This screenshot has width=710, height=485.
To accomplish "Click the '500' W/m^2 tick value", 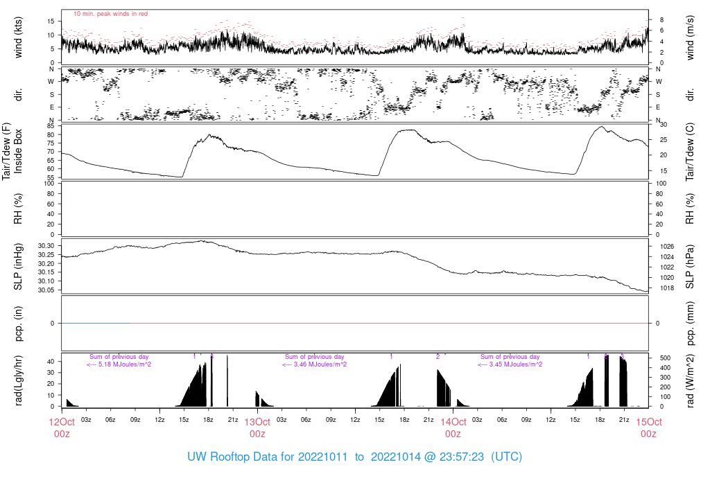I will click(665, 358).
